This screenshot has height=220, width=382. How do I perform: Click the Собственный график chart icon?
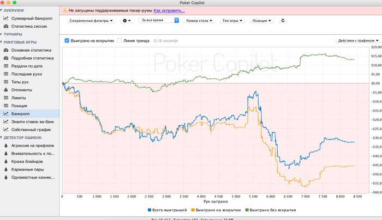pyautogui.click(x=6, y=130)
